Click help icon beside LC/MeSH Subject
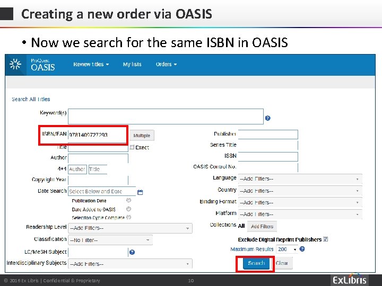Viewport: 382px width, 286px height. point(132,252)
